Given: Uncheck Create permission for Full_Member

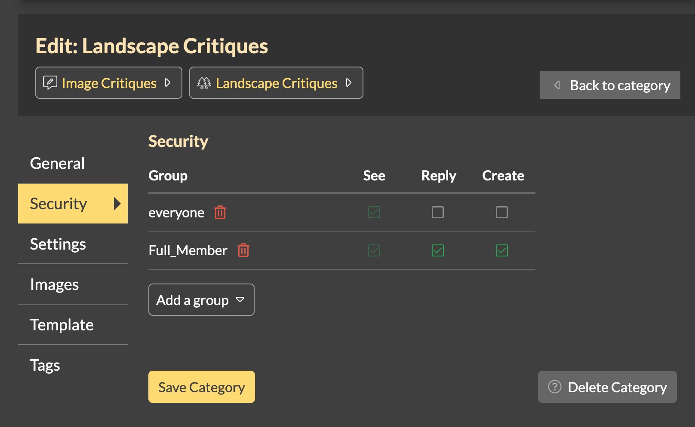Looking at the screenshot, I should [x=501, y=250].
